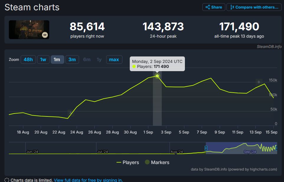The height and width of the screenshot is (182, 284).
Task: Click the highcharts data credit text
Action: [234, 169]
